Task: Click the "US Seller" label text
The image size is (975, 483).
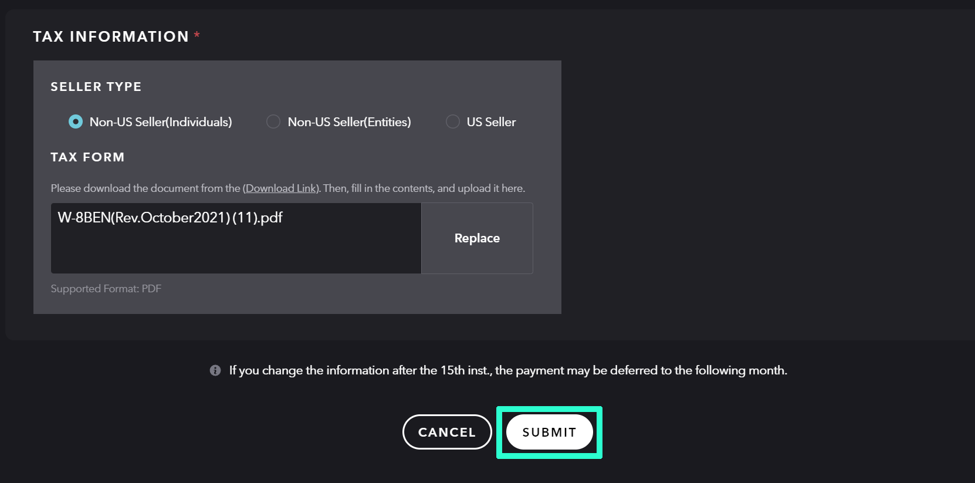Action: 491,122
